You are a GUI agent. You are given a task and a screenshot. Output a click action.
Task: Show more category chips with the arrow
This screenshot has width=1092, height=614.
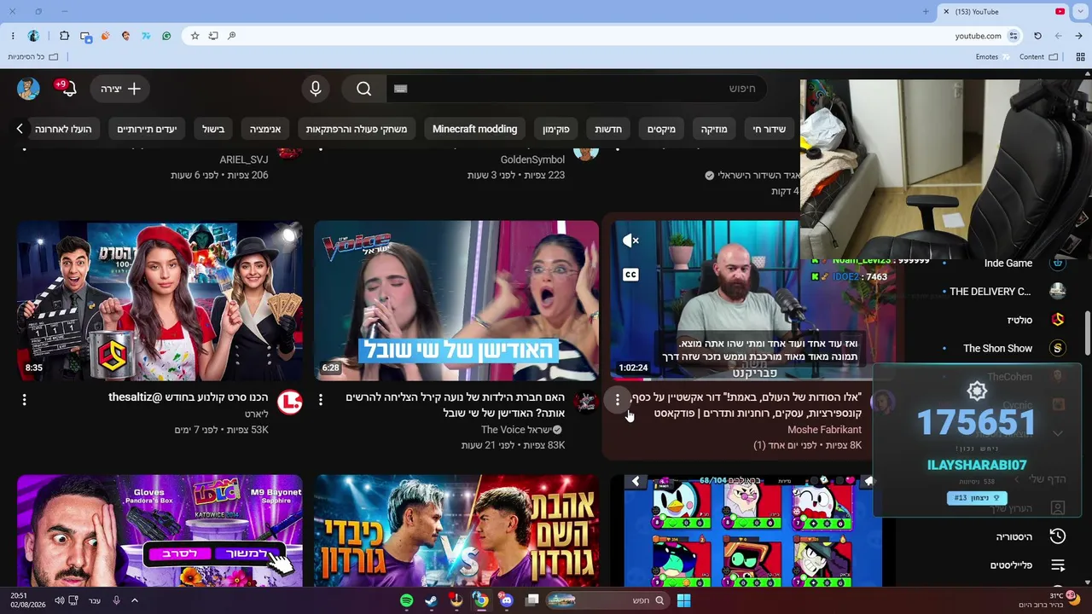click(x=20, y=129)
